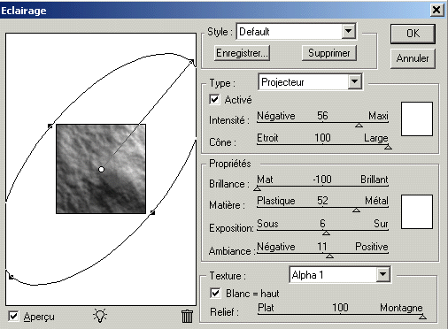Click the Mat label on Brillance slider
This screenshot has height=329, width=448.
click(265, 180)
